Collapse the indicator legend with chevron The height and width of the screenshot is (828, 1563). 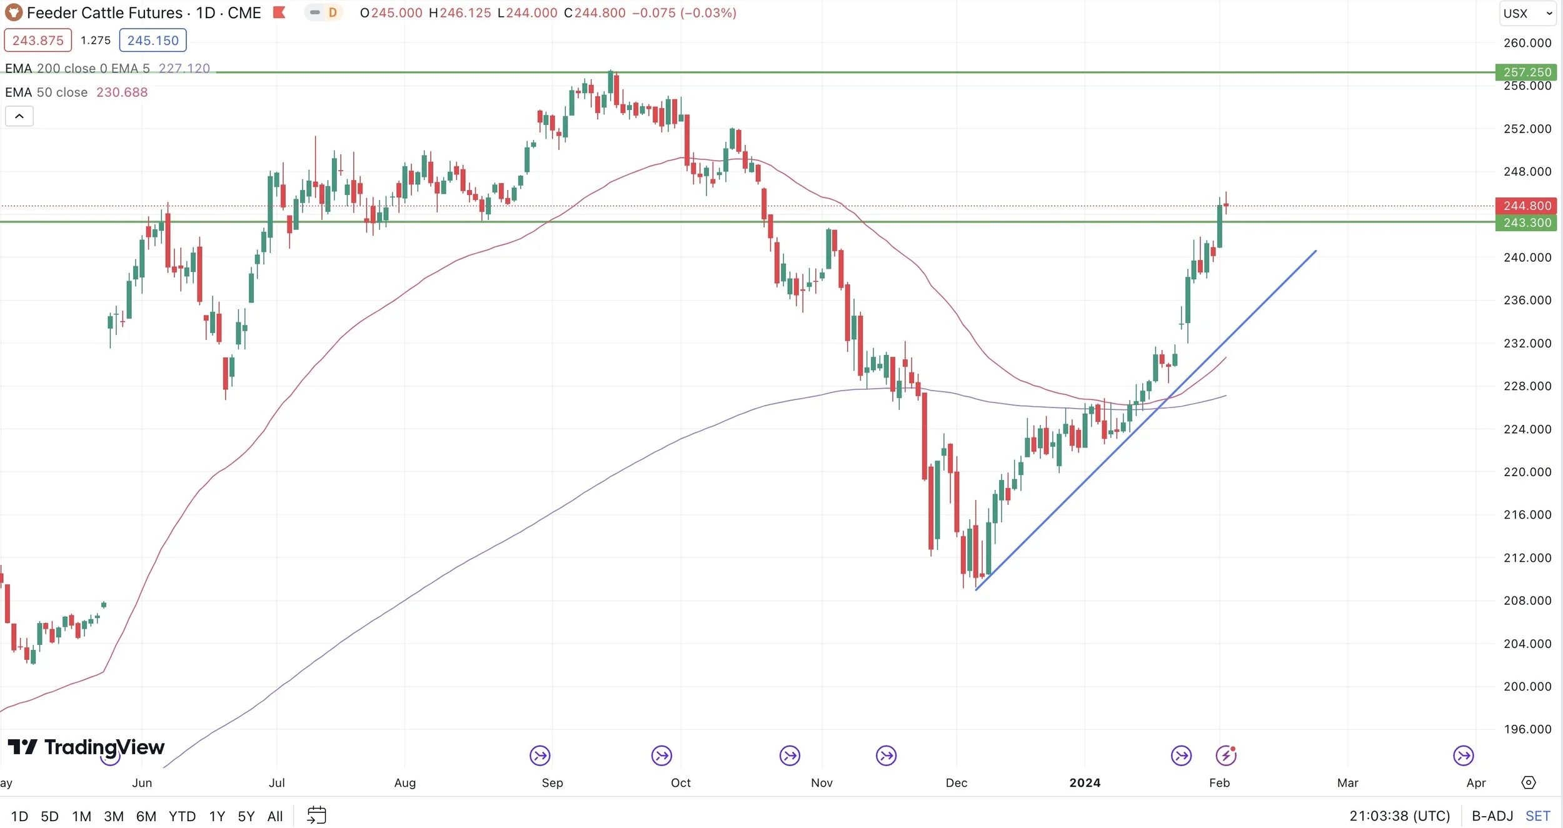tap(19, 116)
